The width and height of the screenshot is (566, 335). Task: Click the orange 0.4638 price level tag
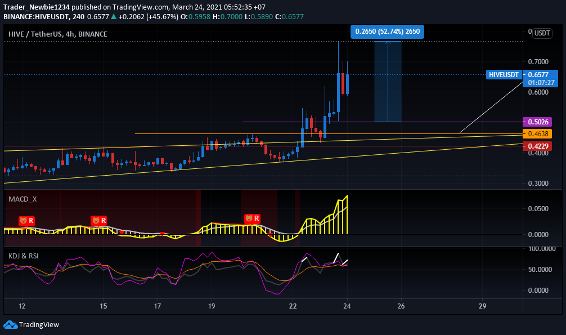(537, 133)
